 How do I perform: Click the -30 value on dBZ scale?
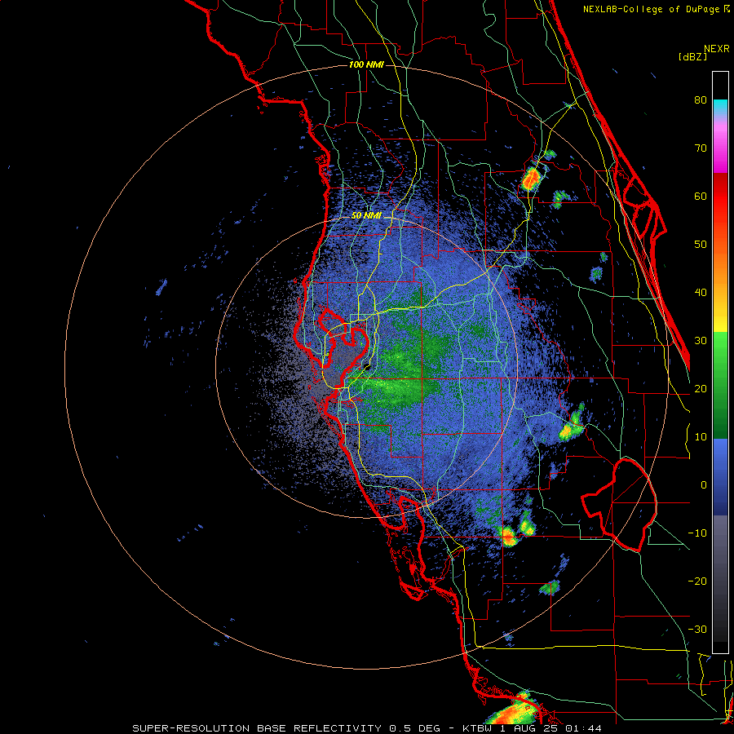click(x=697, y=630)
